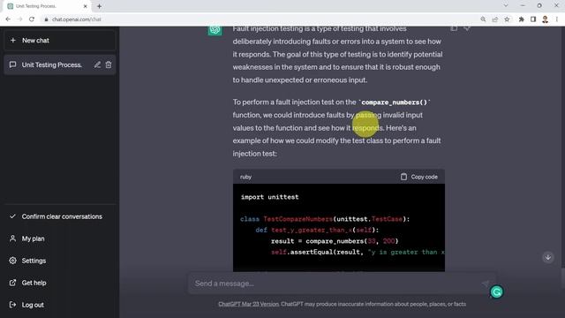Switch to Unit Testing Process browser tab
565x318 pixels.
tap(47, 6)
